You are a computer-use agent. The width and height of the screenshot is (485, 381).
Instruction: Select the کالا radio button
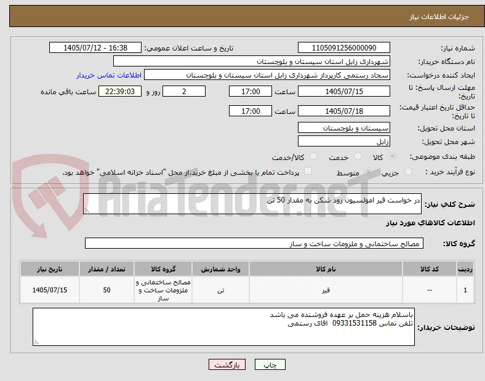coord(392,156)
